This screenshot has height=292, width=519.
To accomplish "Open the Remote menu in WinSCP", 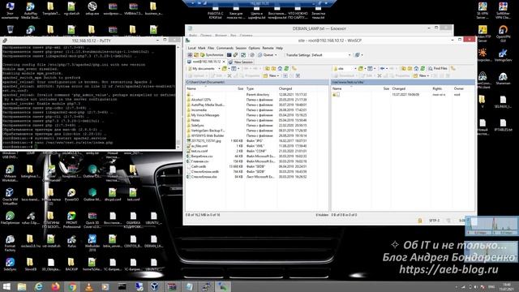I will click(x=268, y=49).
